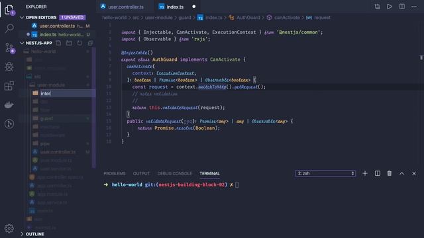This screenshot has height=238, width=424.
Task: Kill the terminal with trash icon
Action: point(390,173)
